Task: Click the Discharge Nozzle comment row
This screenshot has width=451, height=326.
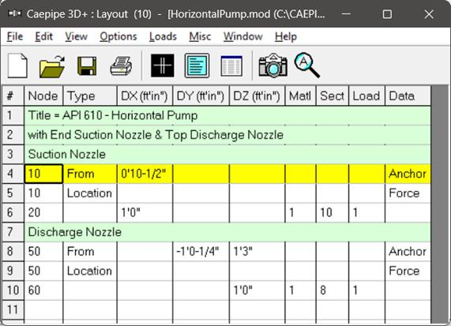Action: point(227,232)
